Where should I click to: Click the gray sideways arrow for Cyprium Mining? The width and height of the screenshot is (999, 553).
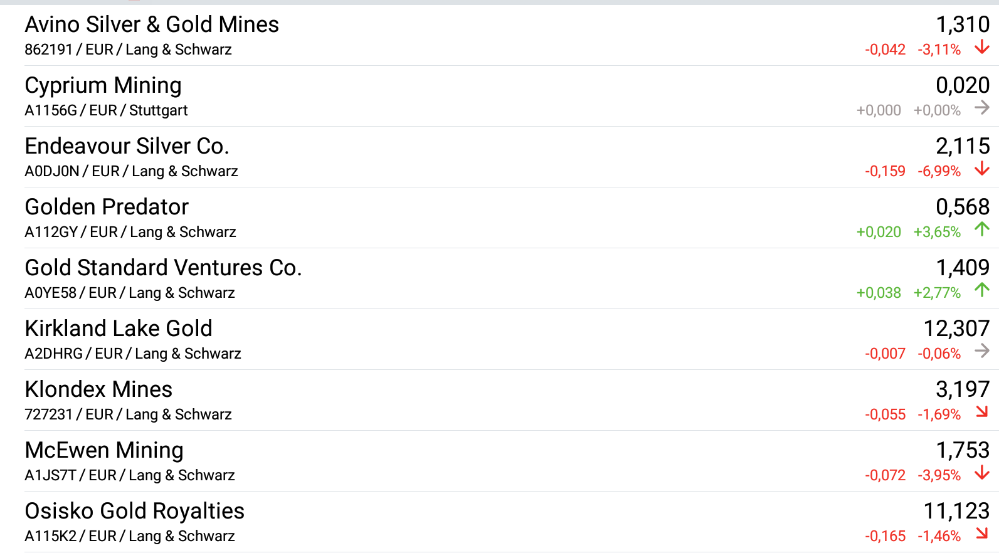982,108
